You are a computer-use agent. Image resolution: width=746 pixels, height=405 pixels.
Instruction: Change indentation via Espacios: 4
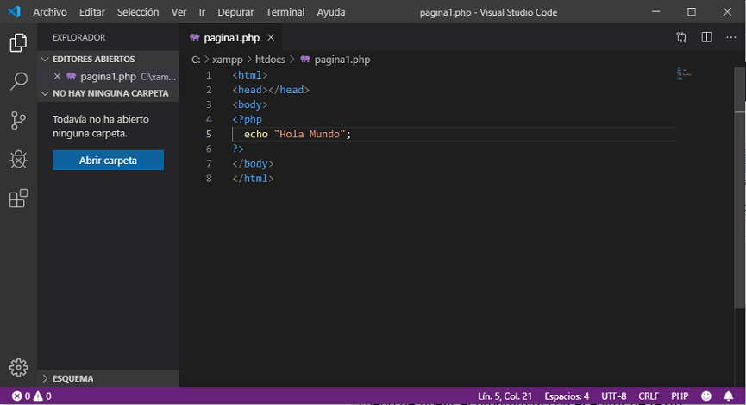[567, 396]
